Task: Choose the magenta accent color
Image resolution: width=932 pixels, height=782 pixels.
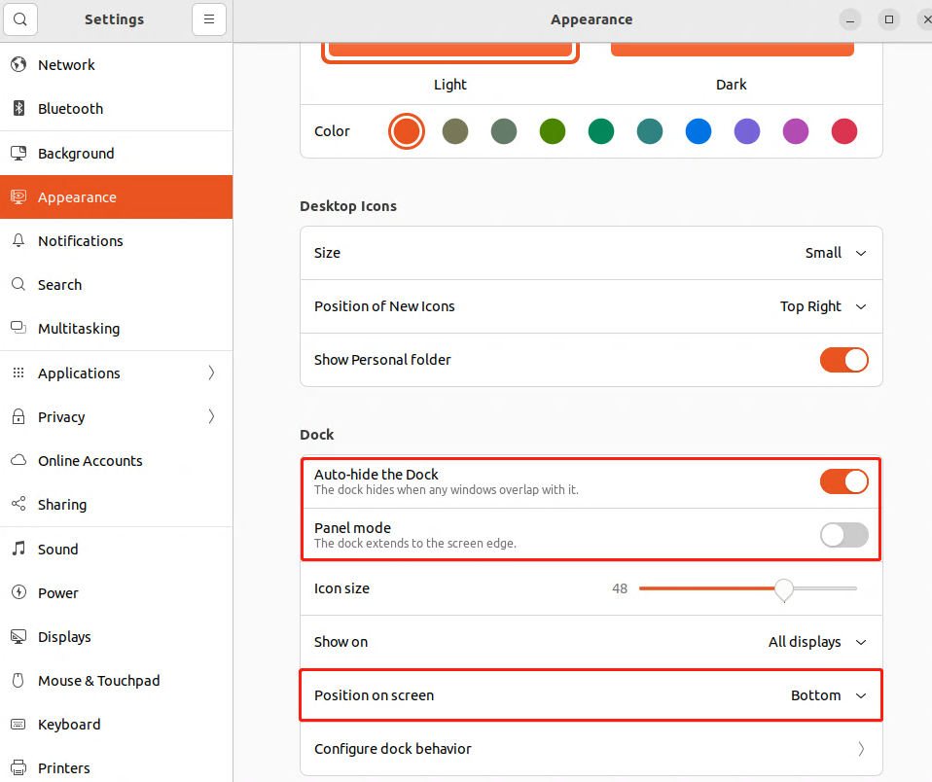Action: [795, 131]
